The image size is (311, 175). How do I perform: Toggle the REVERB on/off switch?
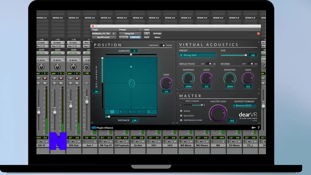pyautogui.click(x=251, y=64)
